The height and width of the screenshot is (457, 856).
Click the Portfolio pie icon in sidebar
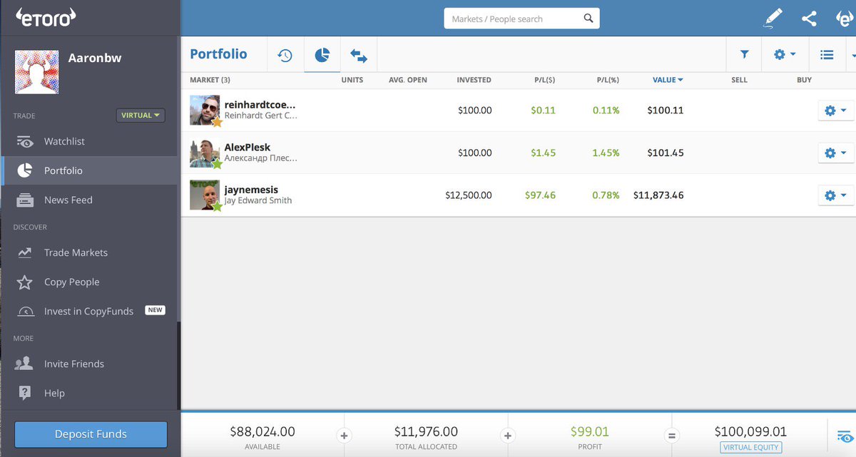tap(25, 170)
